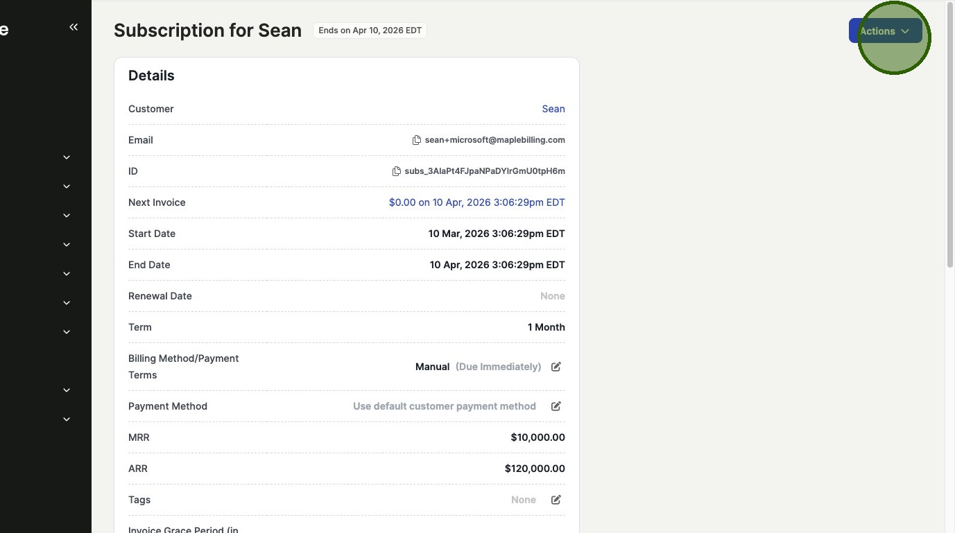Image resolution: width=955 pixels, height=533 pixels.
Task: Edit Billing Method/Payment Terms pencil icon
Action: (x=556, y=367)
